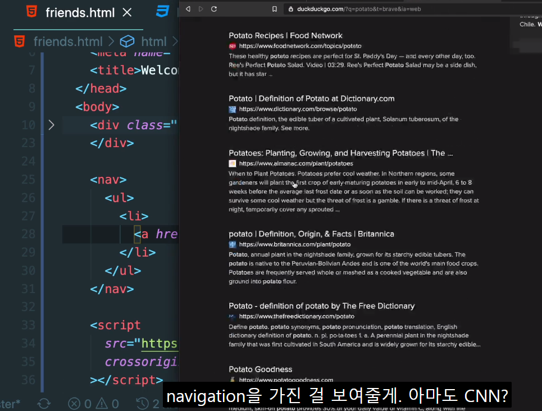The width and height of the screenshot is (542, 411).
Task: Expand the folded div at line 10
Action: 52,125
